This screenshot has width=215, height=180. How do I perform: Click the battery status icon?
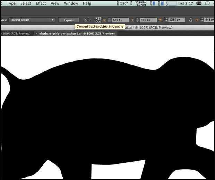click(x=181, y=3)
